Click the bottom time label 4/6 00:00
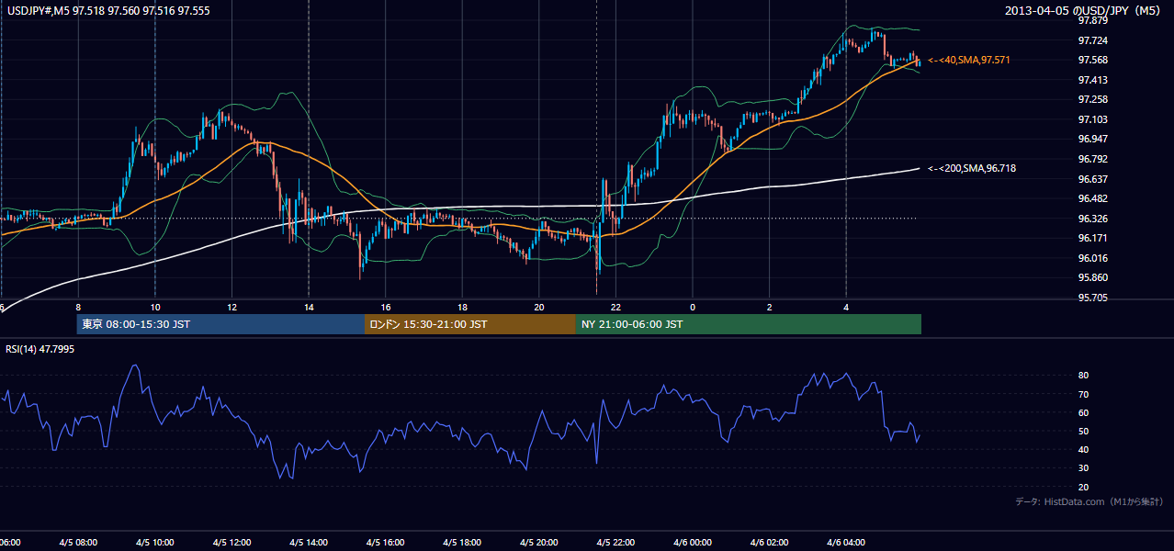 coord(693,543)
